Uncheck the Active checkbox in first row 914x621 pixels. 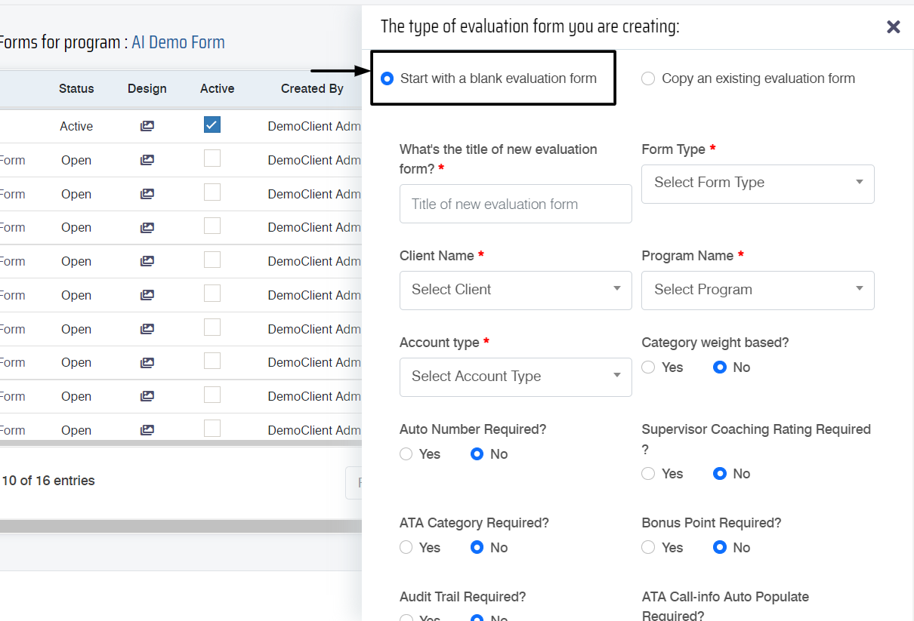(212, 125)
